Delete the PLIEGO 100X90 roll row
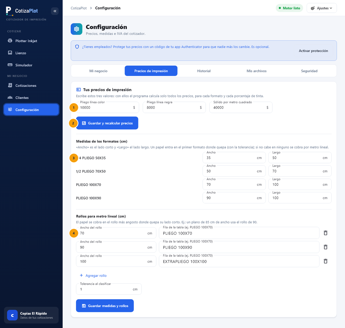 tap(326, 247)
